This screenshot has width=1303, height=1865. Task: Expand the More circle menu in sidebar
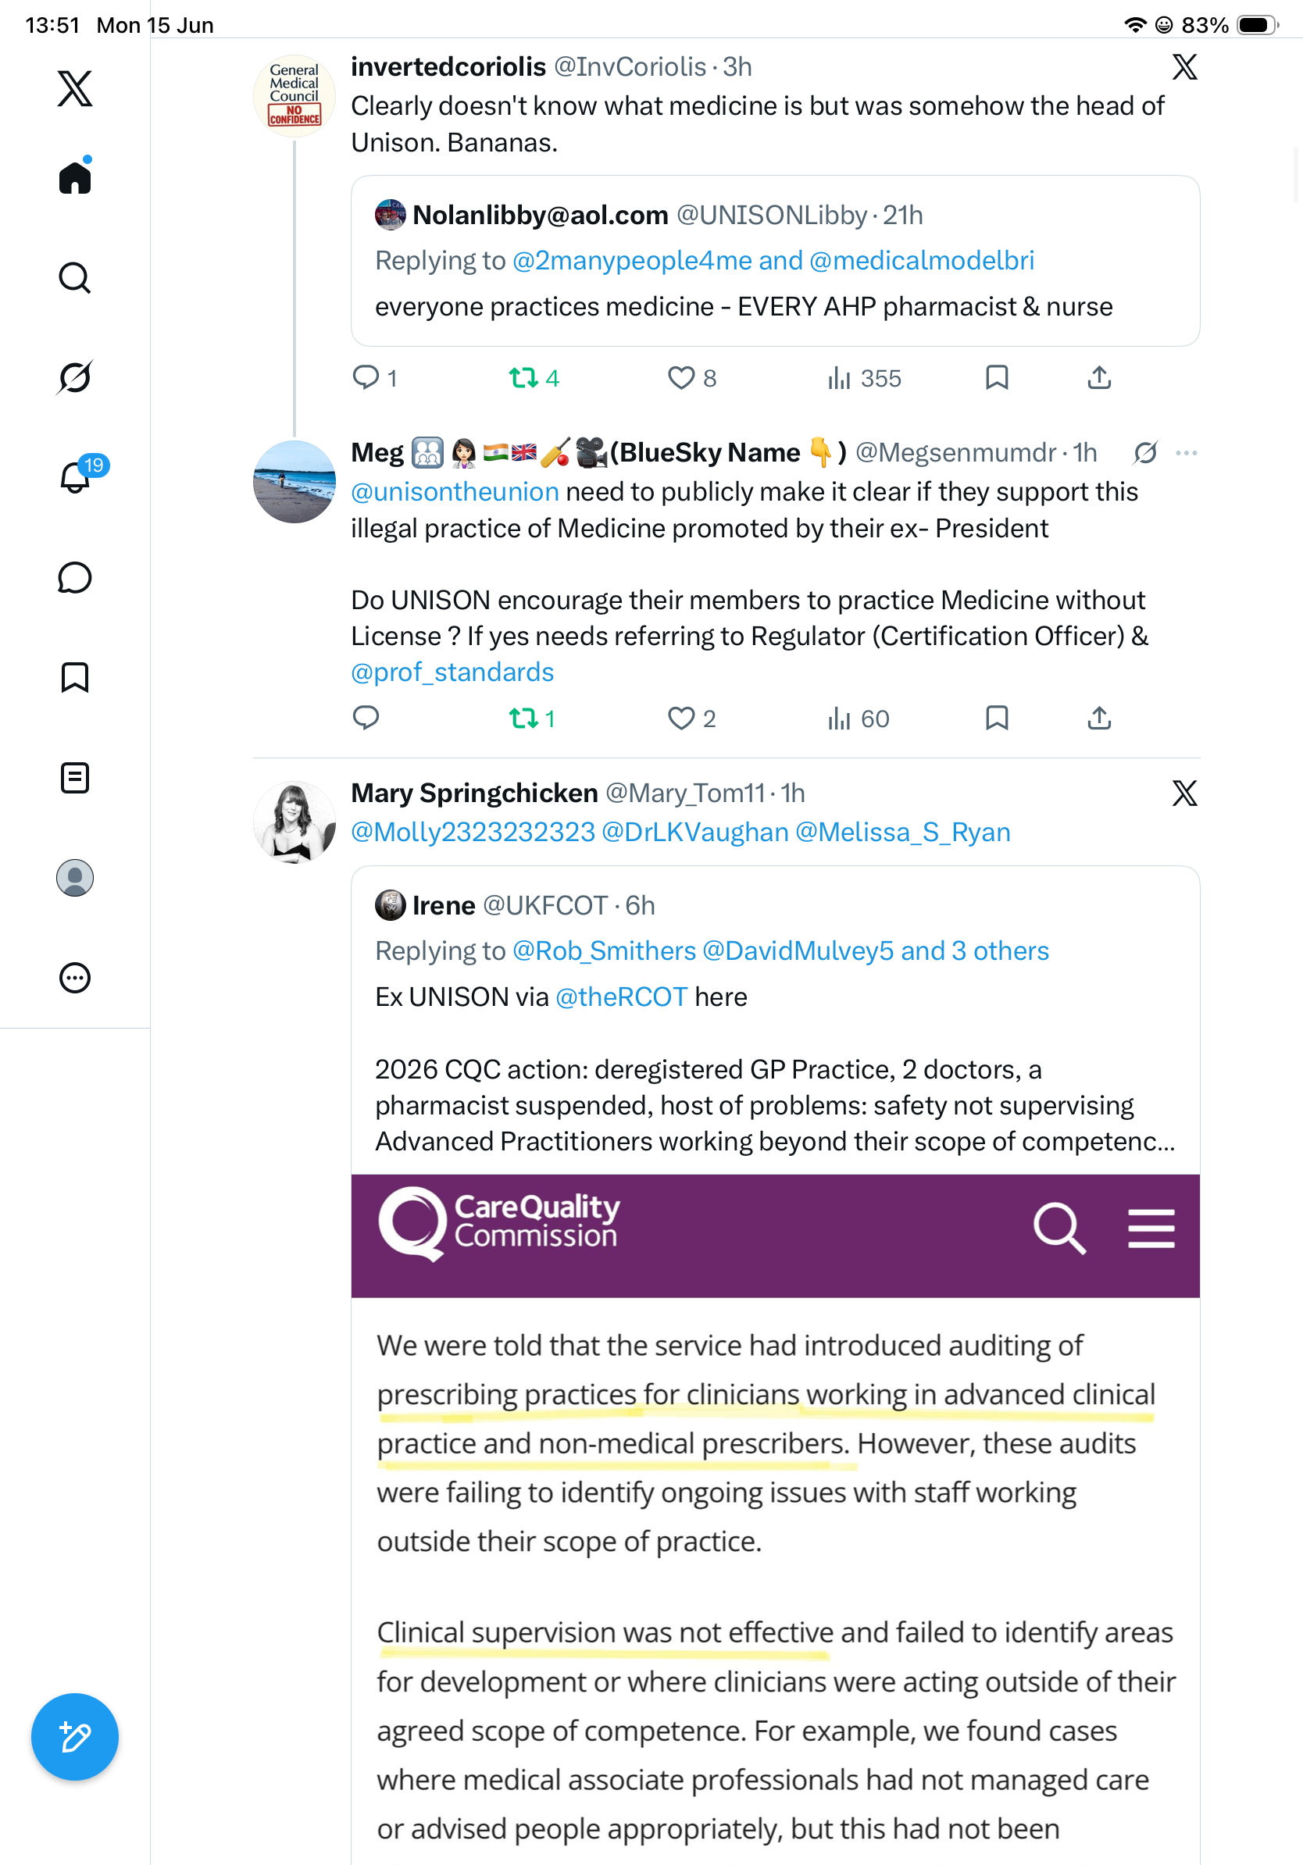point(75,977)
